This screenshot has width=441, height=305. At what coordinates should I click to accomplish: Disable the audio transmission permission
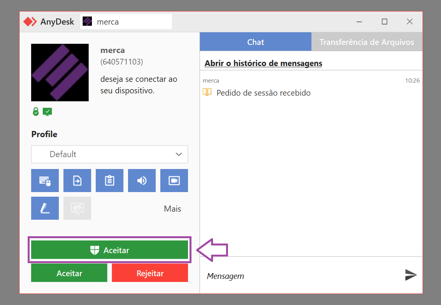(x=142, y=181)
